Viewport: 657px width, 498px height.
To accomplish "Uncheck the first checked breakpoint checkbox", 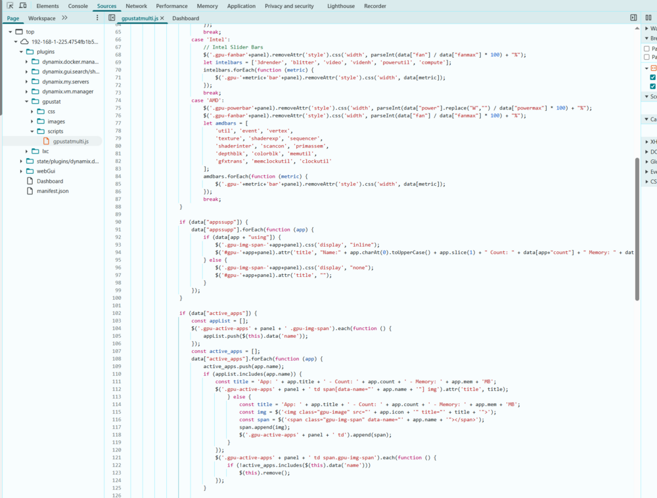I will coord(653,77).
